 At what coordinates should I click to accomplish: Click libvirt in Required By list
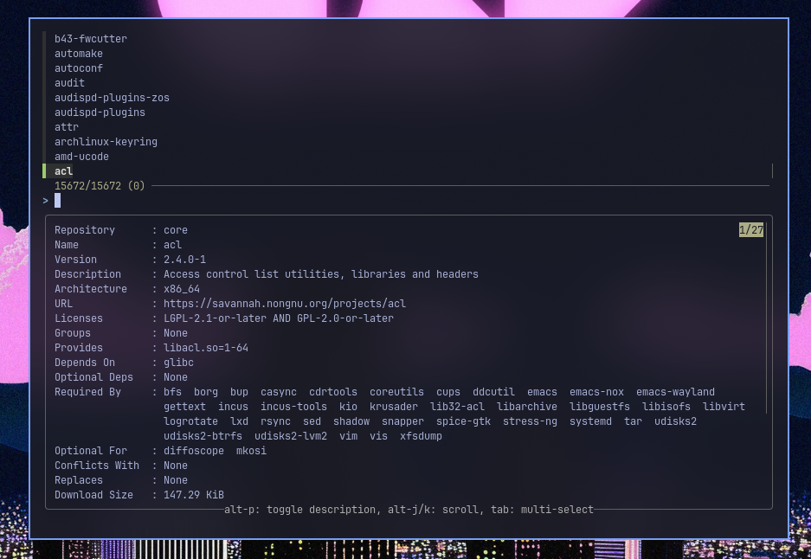point(724,407)
